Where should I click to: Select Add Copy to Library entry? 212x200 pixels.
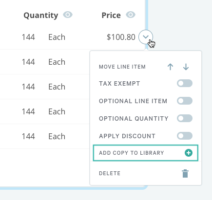point(146,153)
